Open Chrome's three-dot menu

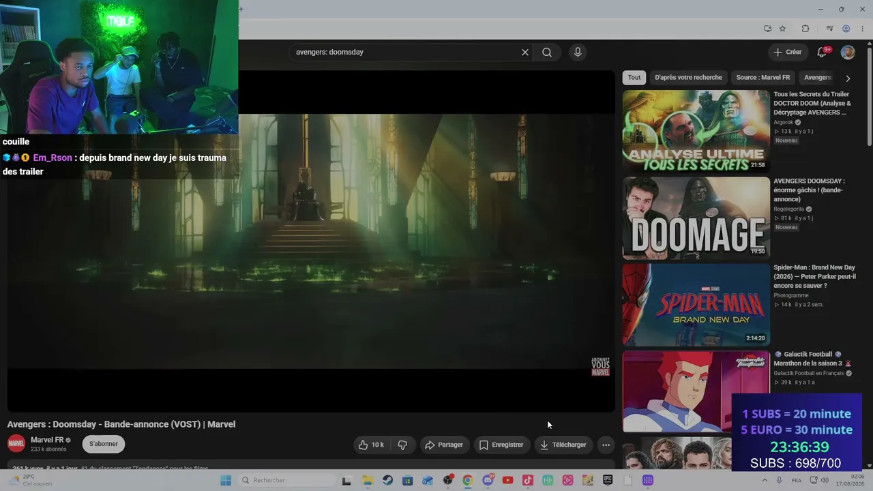(x=862, y=29)
